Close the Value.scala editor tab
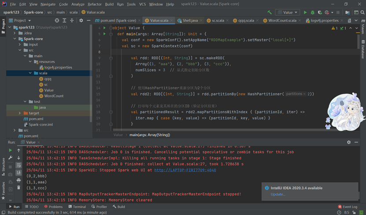 point(172,21)
